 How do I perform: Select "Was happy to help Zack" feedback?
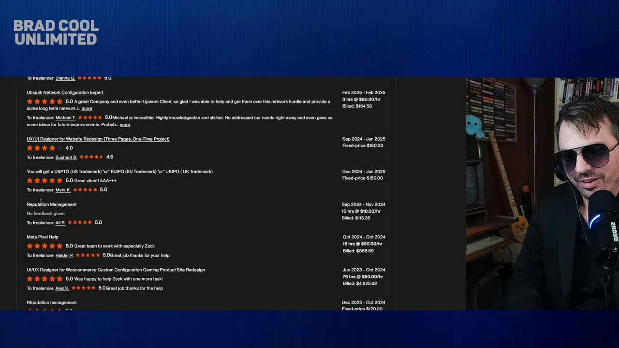click(x=118, y=279)
